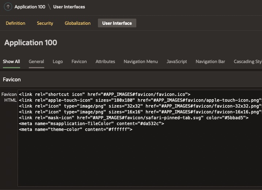The image size is (262, 190).
Task: Open the Favicon sub-tab
Action: coord(79,61)
